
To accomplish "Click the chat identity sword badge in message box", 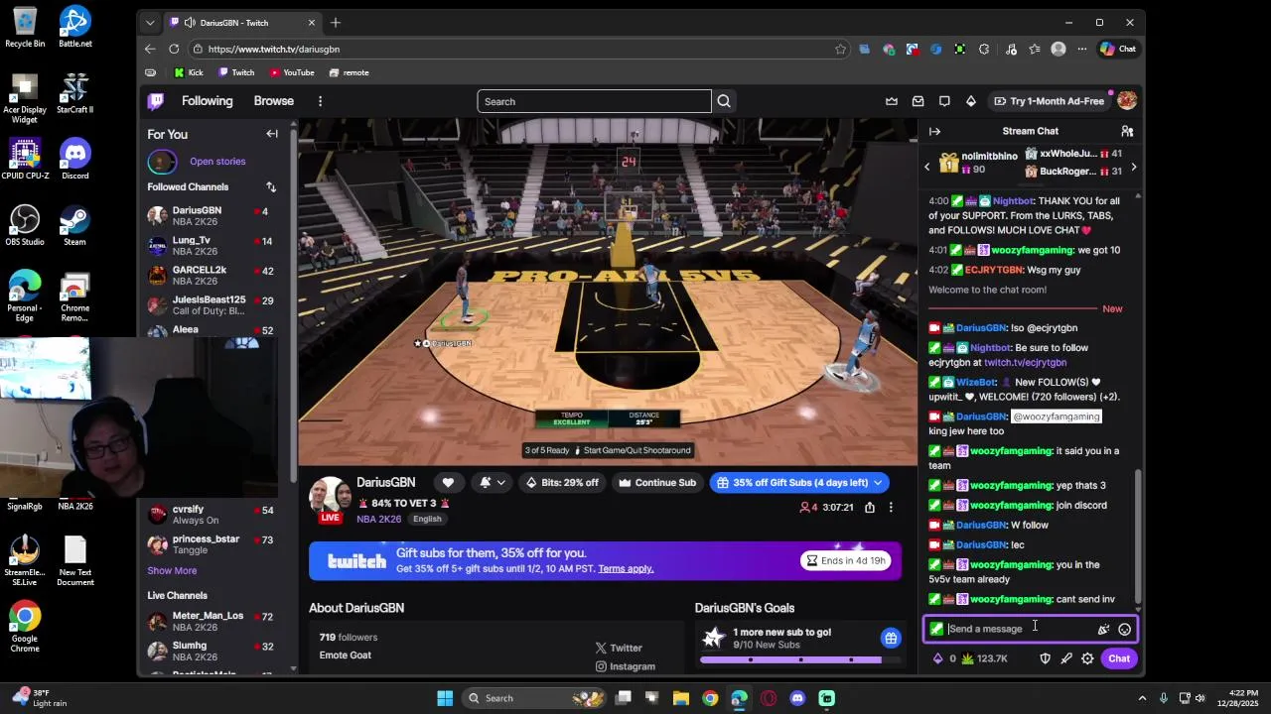I will 936,629.
